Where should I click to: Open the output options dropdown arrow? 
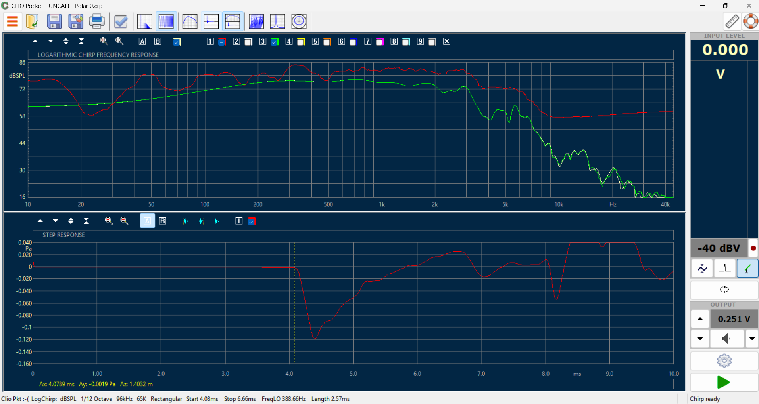(x=752, y=339)
